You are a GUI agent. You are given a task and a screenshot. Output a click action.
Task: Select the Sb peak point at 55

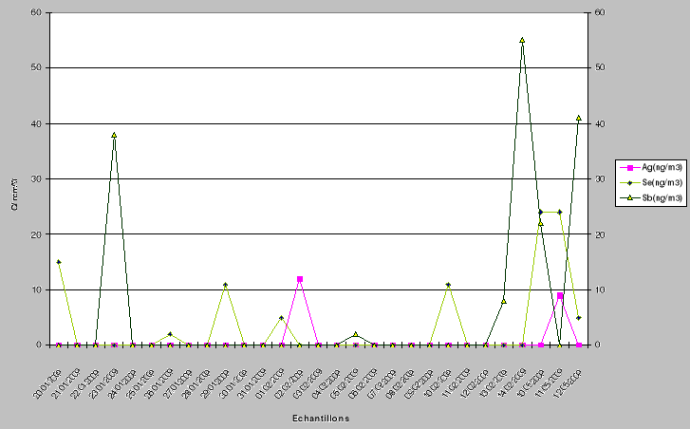[522, 40]
